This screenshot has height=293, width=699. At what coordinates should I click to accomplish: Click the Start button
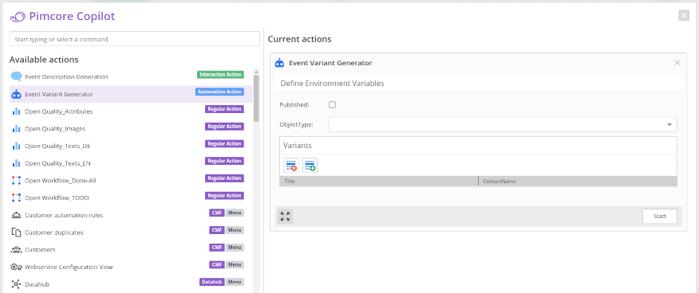[x=660, y=216]
